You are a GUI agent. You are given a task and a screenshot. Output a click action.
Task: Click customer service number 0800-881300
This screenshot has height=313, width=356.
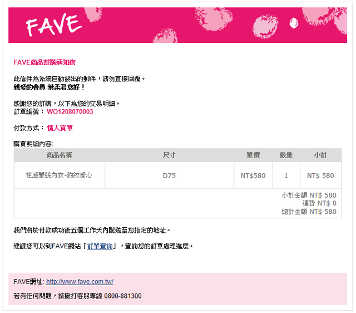[x=123, y=296]
